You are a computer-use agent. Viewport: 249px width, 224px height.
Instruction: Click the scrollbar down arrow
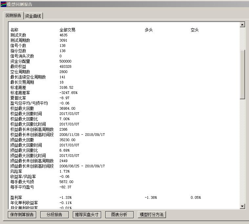click(x=242, y=206)
